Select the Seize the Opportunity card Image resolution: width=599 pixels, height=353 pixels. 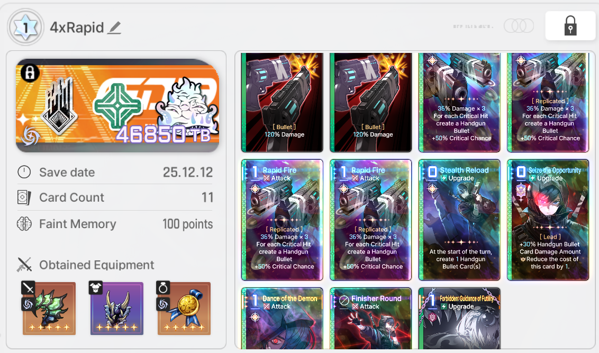point(548,220)
